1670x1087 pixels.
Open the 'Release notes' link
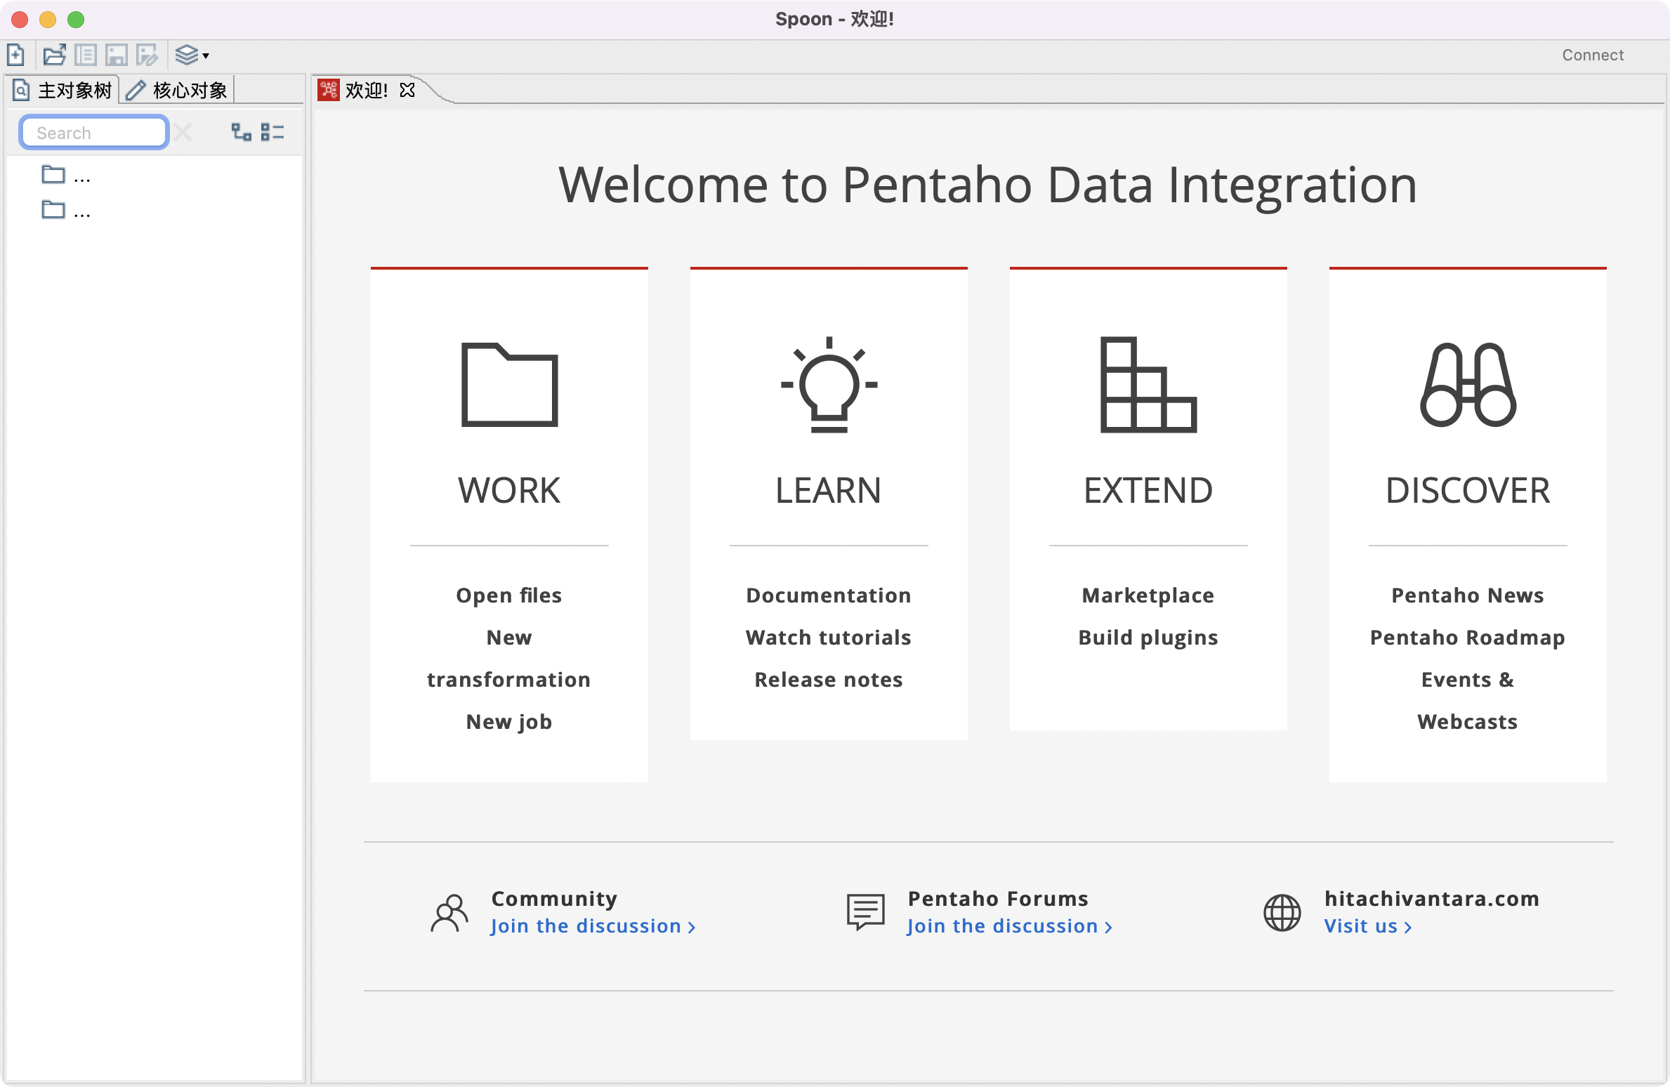pos(829,680)
